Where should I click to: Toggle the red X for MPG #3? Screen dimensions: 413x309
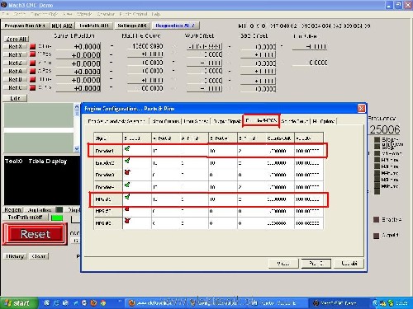[x=127, y=221]
